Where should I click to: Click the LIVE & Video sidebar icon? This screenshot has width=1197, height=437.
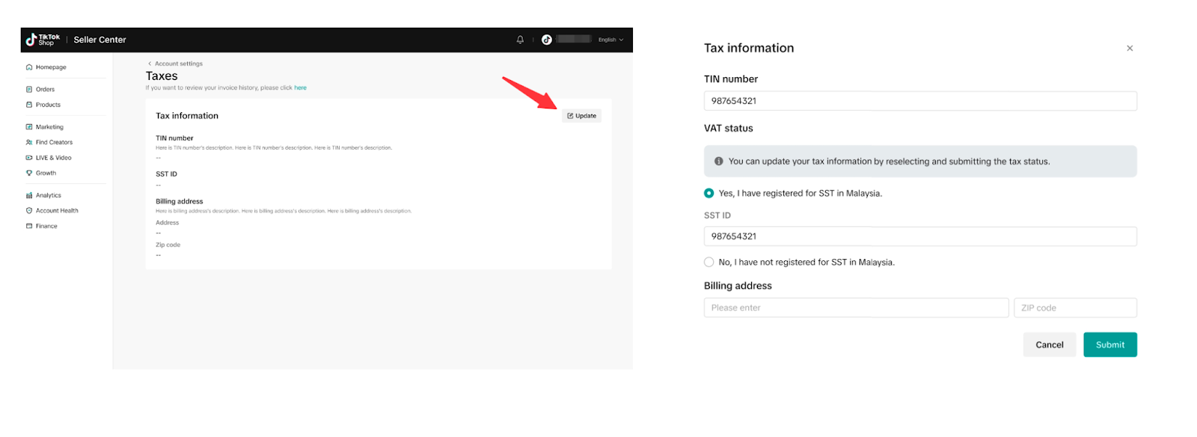tap(29, 158)
